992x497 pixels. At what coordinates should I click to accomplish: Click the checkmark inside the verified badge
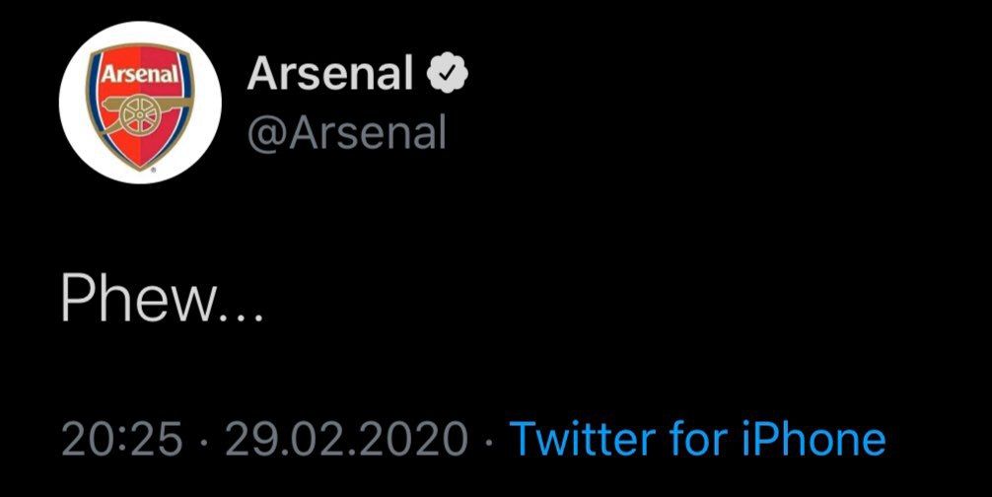click(x=448, y=73)
